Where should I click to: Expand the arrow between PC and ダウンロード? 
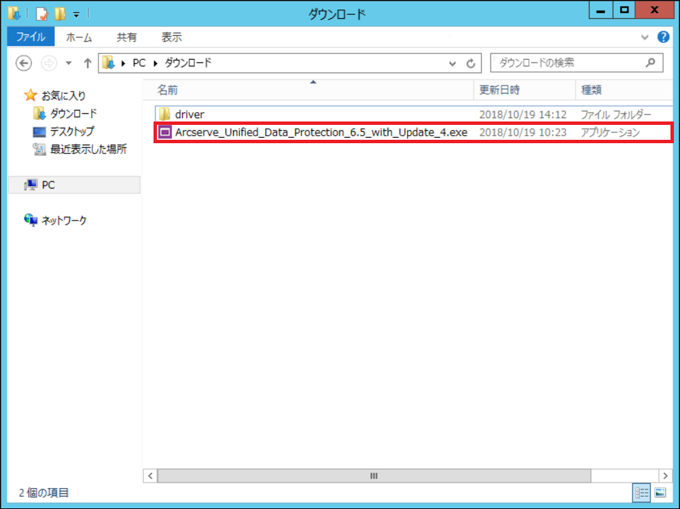coord(156,64)
